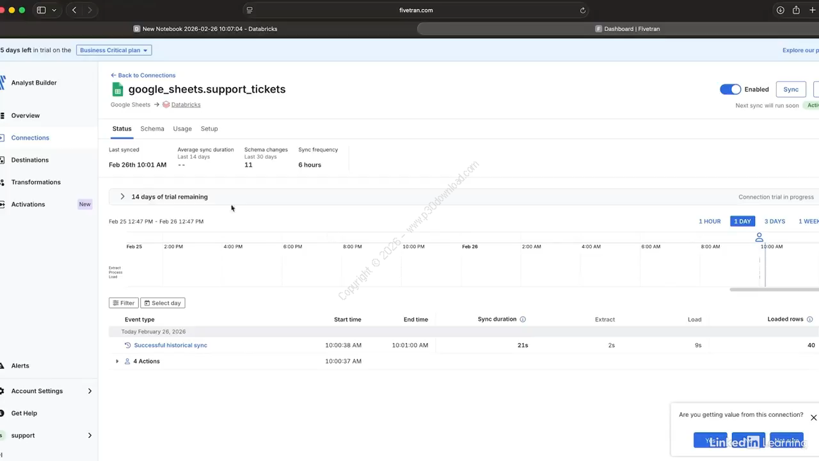The height and width of the screenshot is (461, 819).
Task: Click the New badge beside Activations
Action: tap(85, 204)
